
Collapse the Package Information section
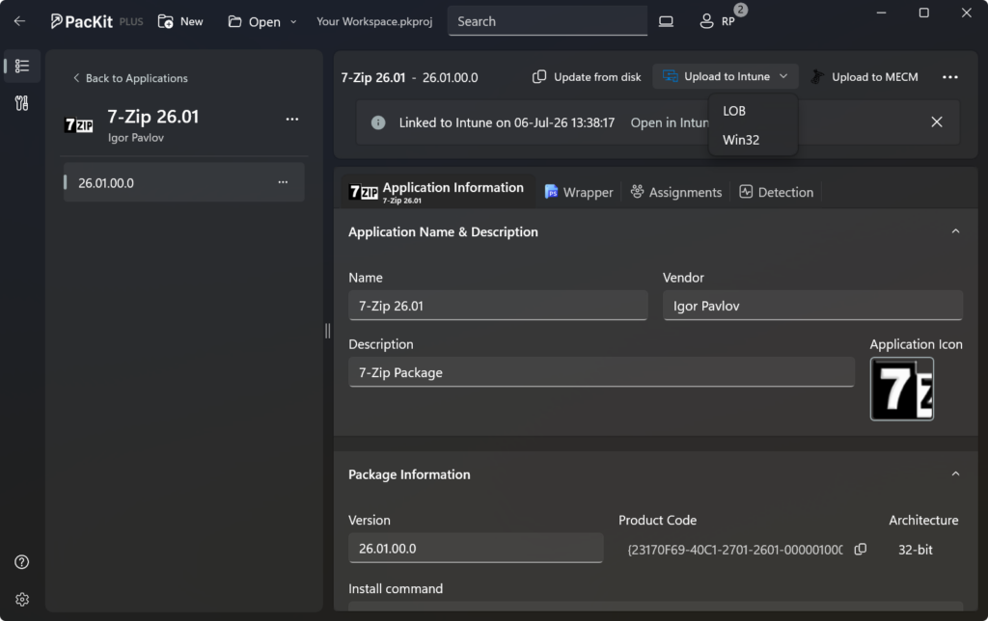pos(955,473)
